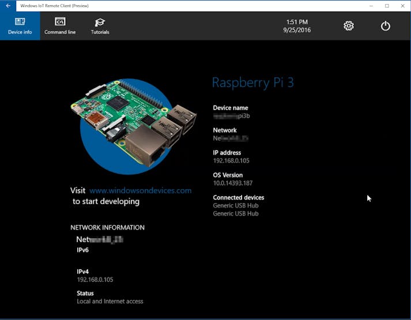Close the Windows IoT Remote Client window
The image size is (411, 320).
click(x=402, y=6)
